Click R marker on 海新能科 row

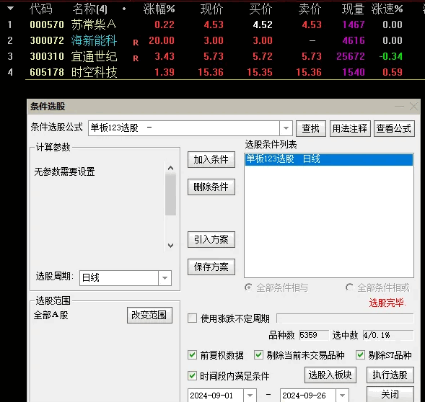(136, 43)
